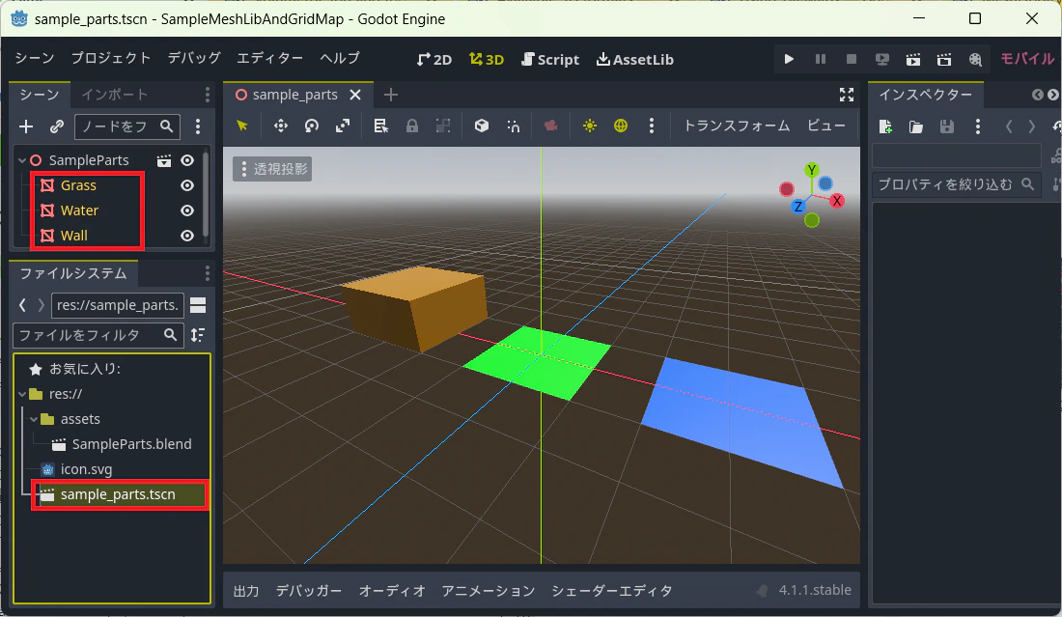Toggle visibility of the Water node
The image size is (1062, 617).
point(187,210)
